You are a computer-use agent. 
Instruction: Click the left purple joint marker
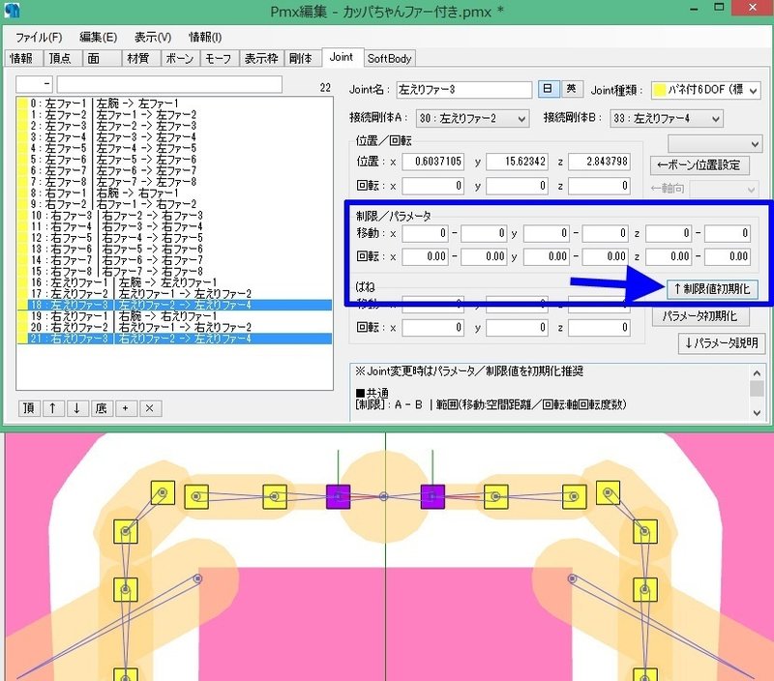click(338, 496)
